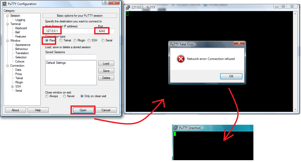Image resolution: width=301 pixels, height=162 pixels.
Task: Click the PuTTY (inactive) window icon
Action: (x=175, y=128)
